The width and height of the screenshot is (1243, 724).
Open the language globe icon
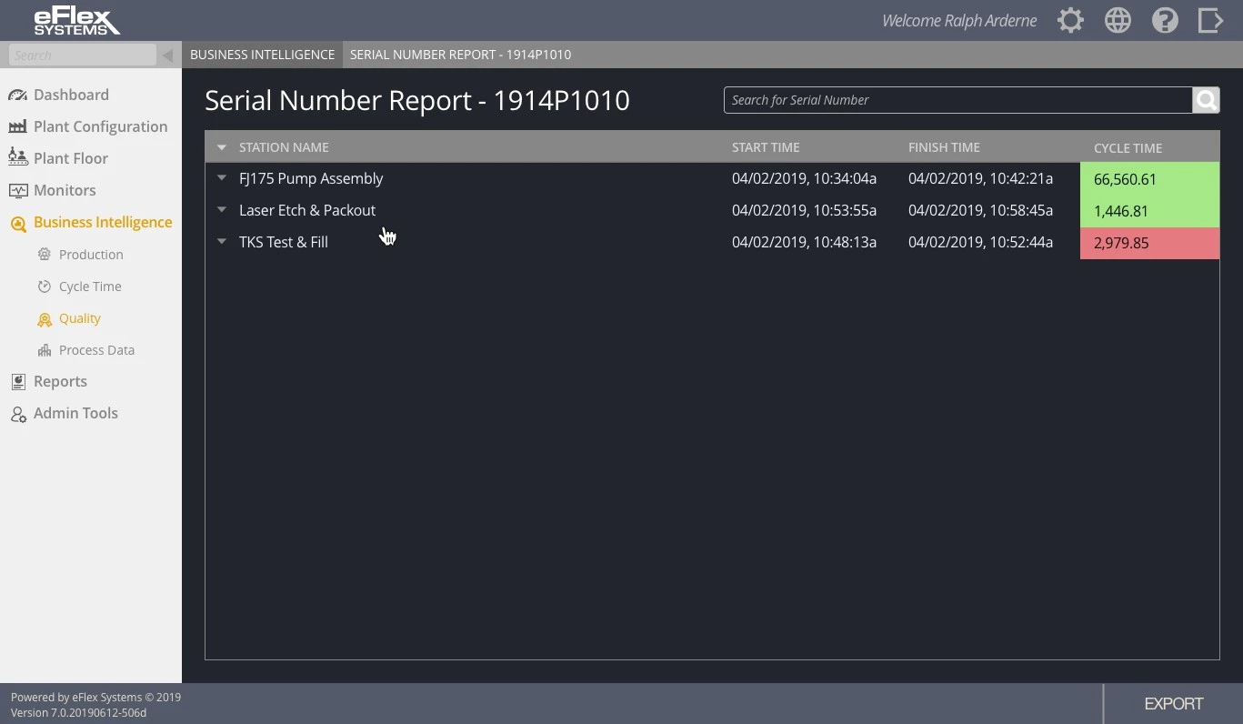(x=1118, y=21)
